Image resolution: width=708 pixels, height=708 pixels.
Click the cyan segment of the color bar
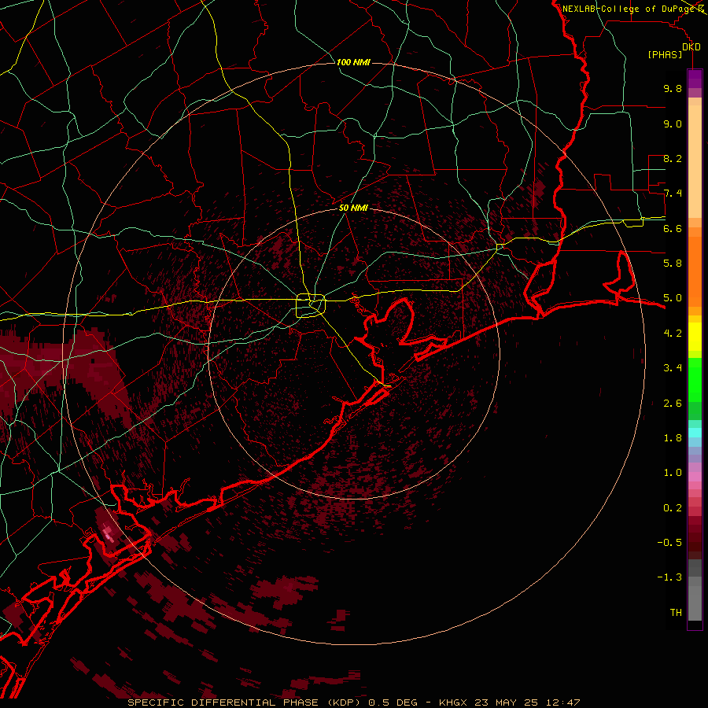point(695,433)
